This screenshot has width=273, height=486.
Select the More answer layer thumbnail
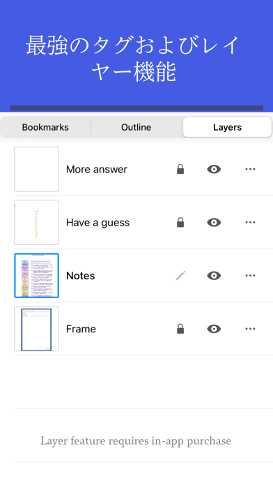click(36, 169)
